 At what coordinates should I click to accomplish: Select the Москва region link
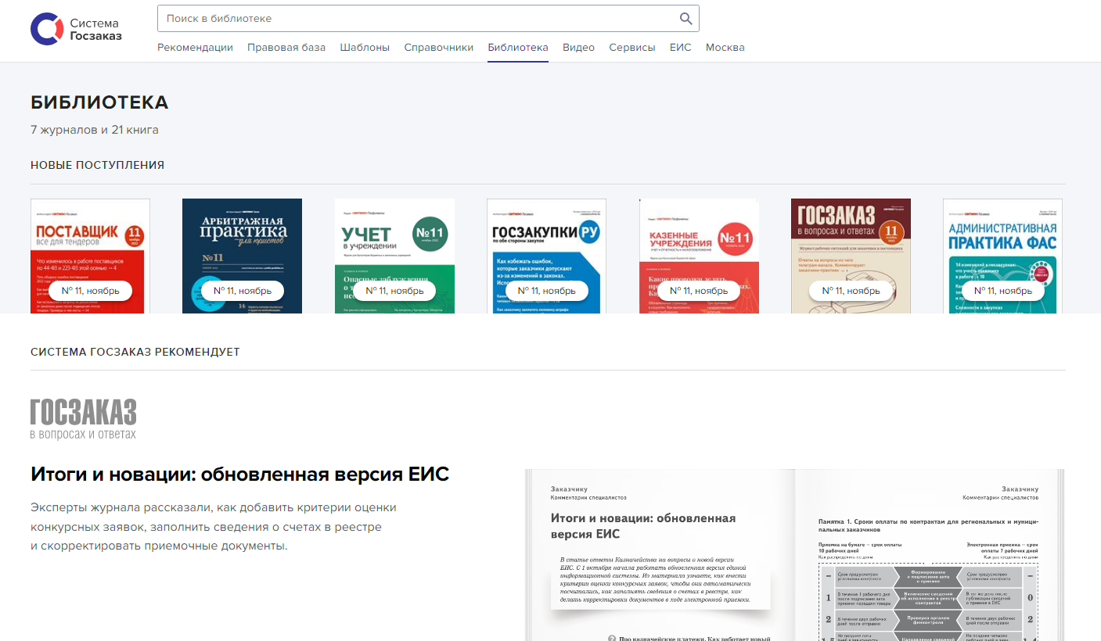[x=725, y=47]
